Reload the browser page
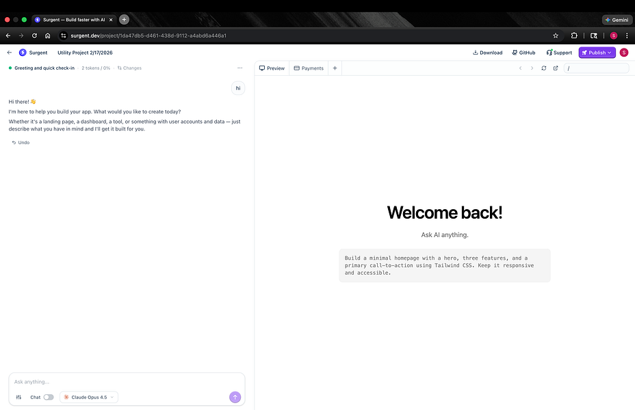This screenshot has height=410, width=635. pyautogui.click(x=34, y=36)
